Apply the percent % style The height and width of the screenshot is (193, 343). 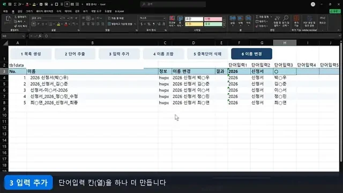pos(149,24)
